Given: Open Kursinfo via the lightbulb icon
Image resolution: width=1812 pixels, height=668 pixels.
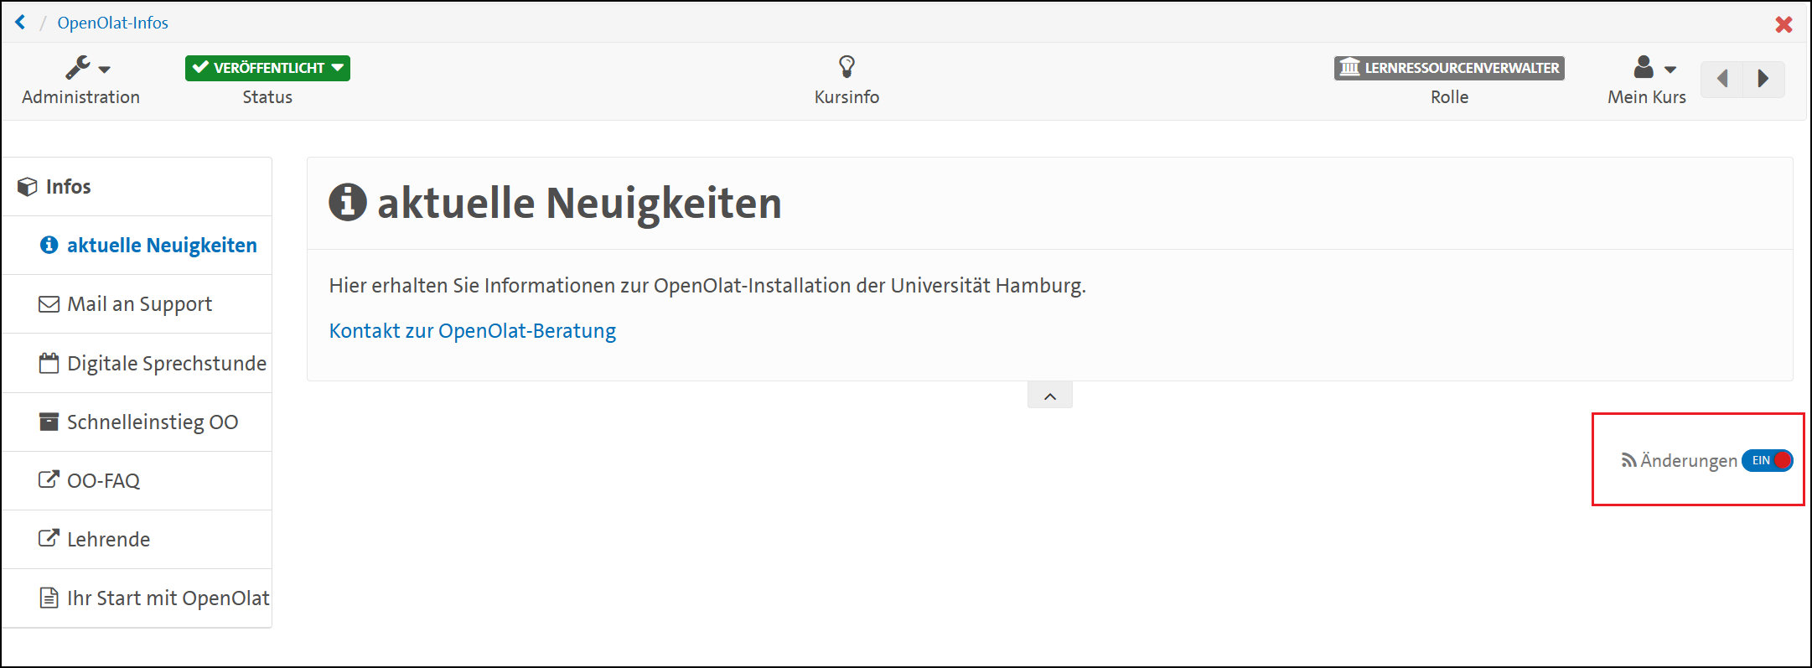Looking at the screenshot, I should (846, 67).
